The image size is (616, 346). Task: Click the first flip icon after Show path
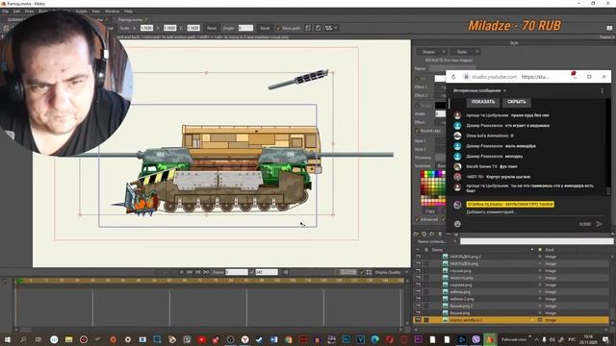click(x=308, y=28)
